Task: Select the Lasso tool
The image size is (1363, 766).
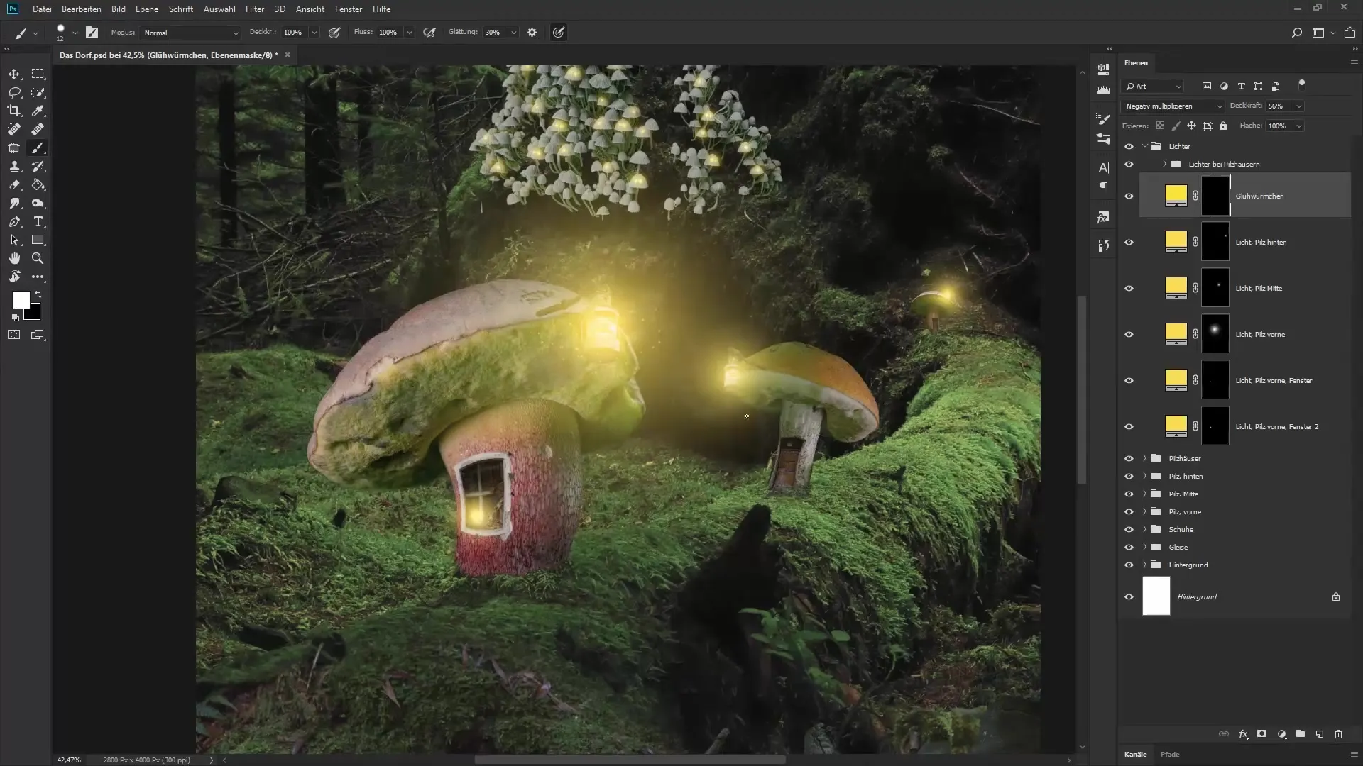Action: (14, 92)
